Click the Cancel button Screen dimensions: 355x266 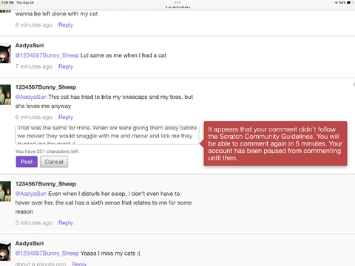click(54, 162)
